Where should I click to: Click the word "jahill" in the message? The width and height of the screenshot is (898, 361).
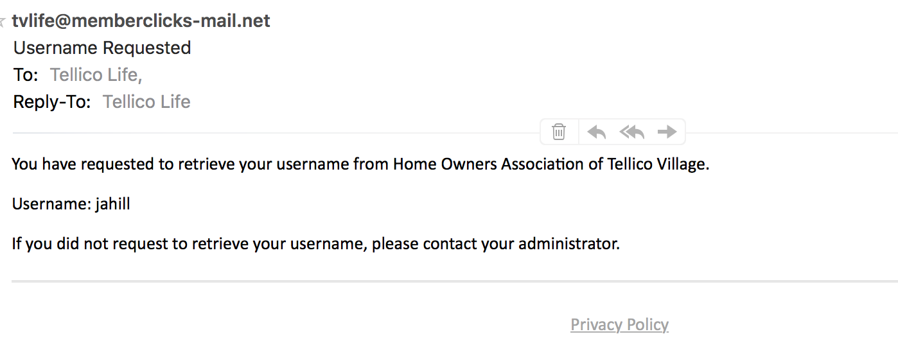coord(113,204)
